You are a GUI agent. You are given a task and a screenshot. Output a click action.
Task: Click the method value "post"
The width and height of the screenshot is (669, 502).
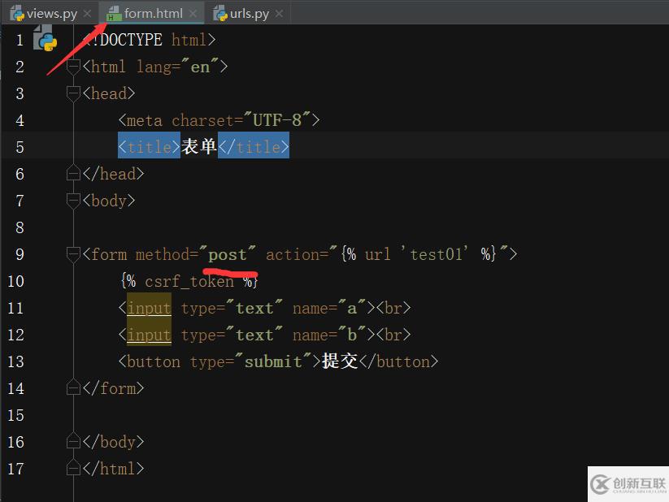coord(228,254)
